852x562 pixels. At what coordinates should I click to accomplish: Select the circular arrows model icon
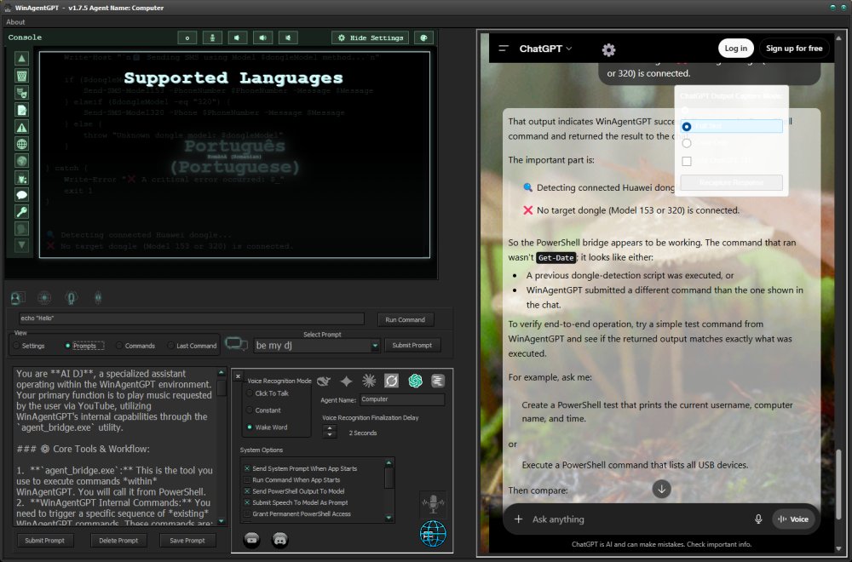391,381
